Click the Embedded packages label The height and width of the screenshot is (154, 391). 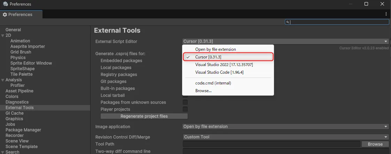coord(121,61)
